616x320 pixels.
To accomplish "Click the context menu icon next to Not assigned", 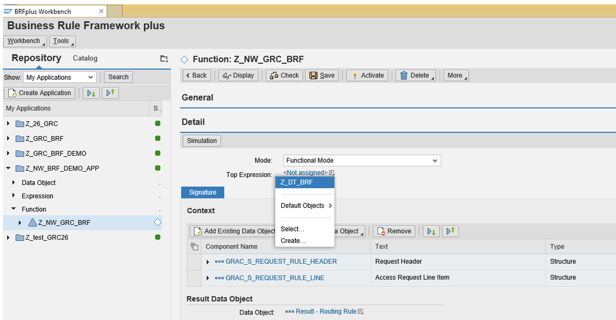I will click(332, 173).
